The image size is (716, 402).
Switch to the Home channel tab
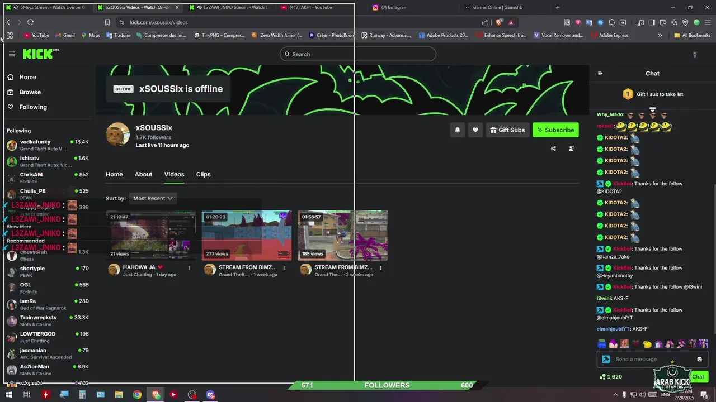pyautogui.click(x=114, y=174)
